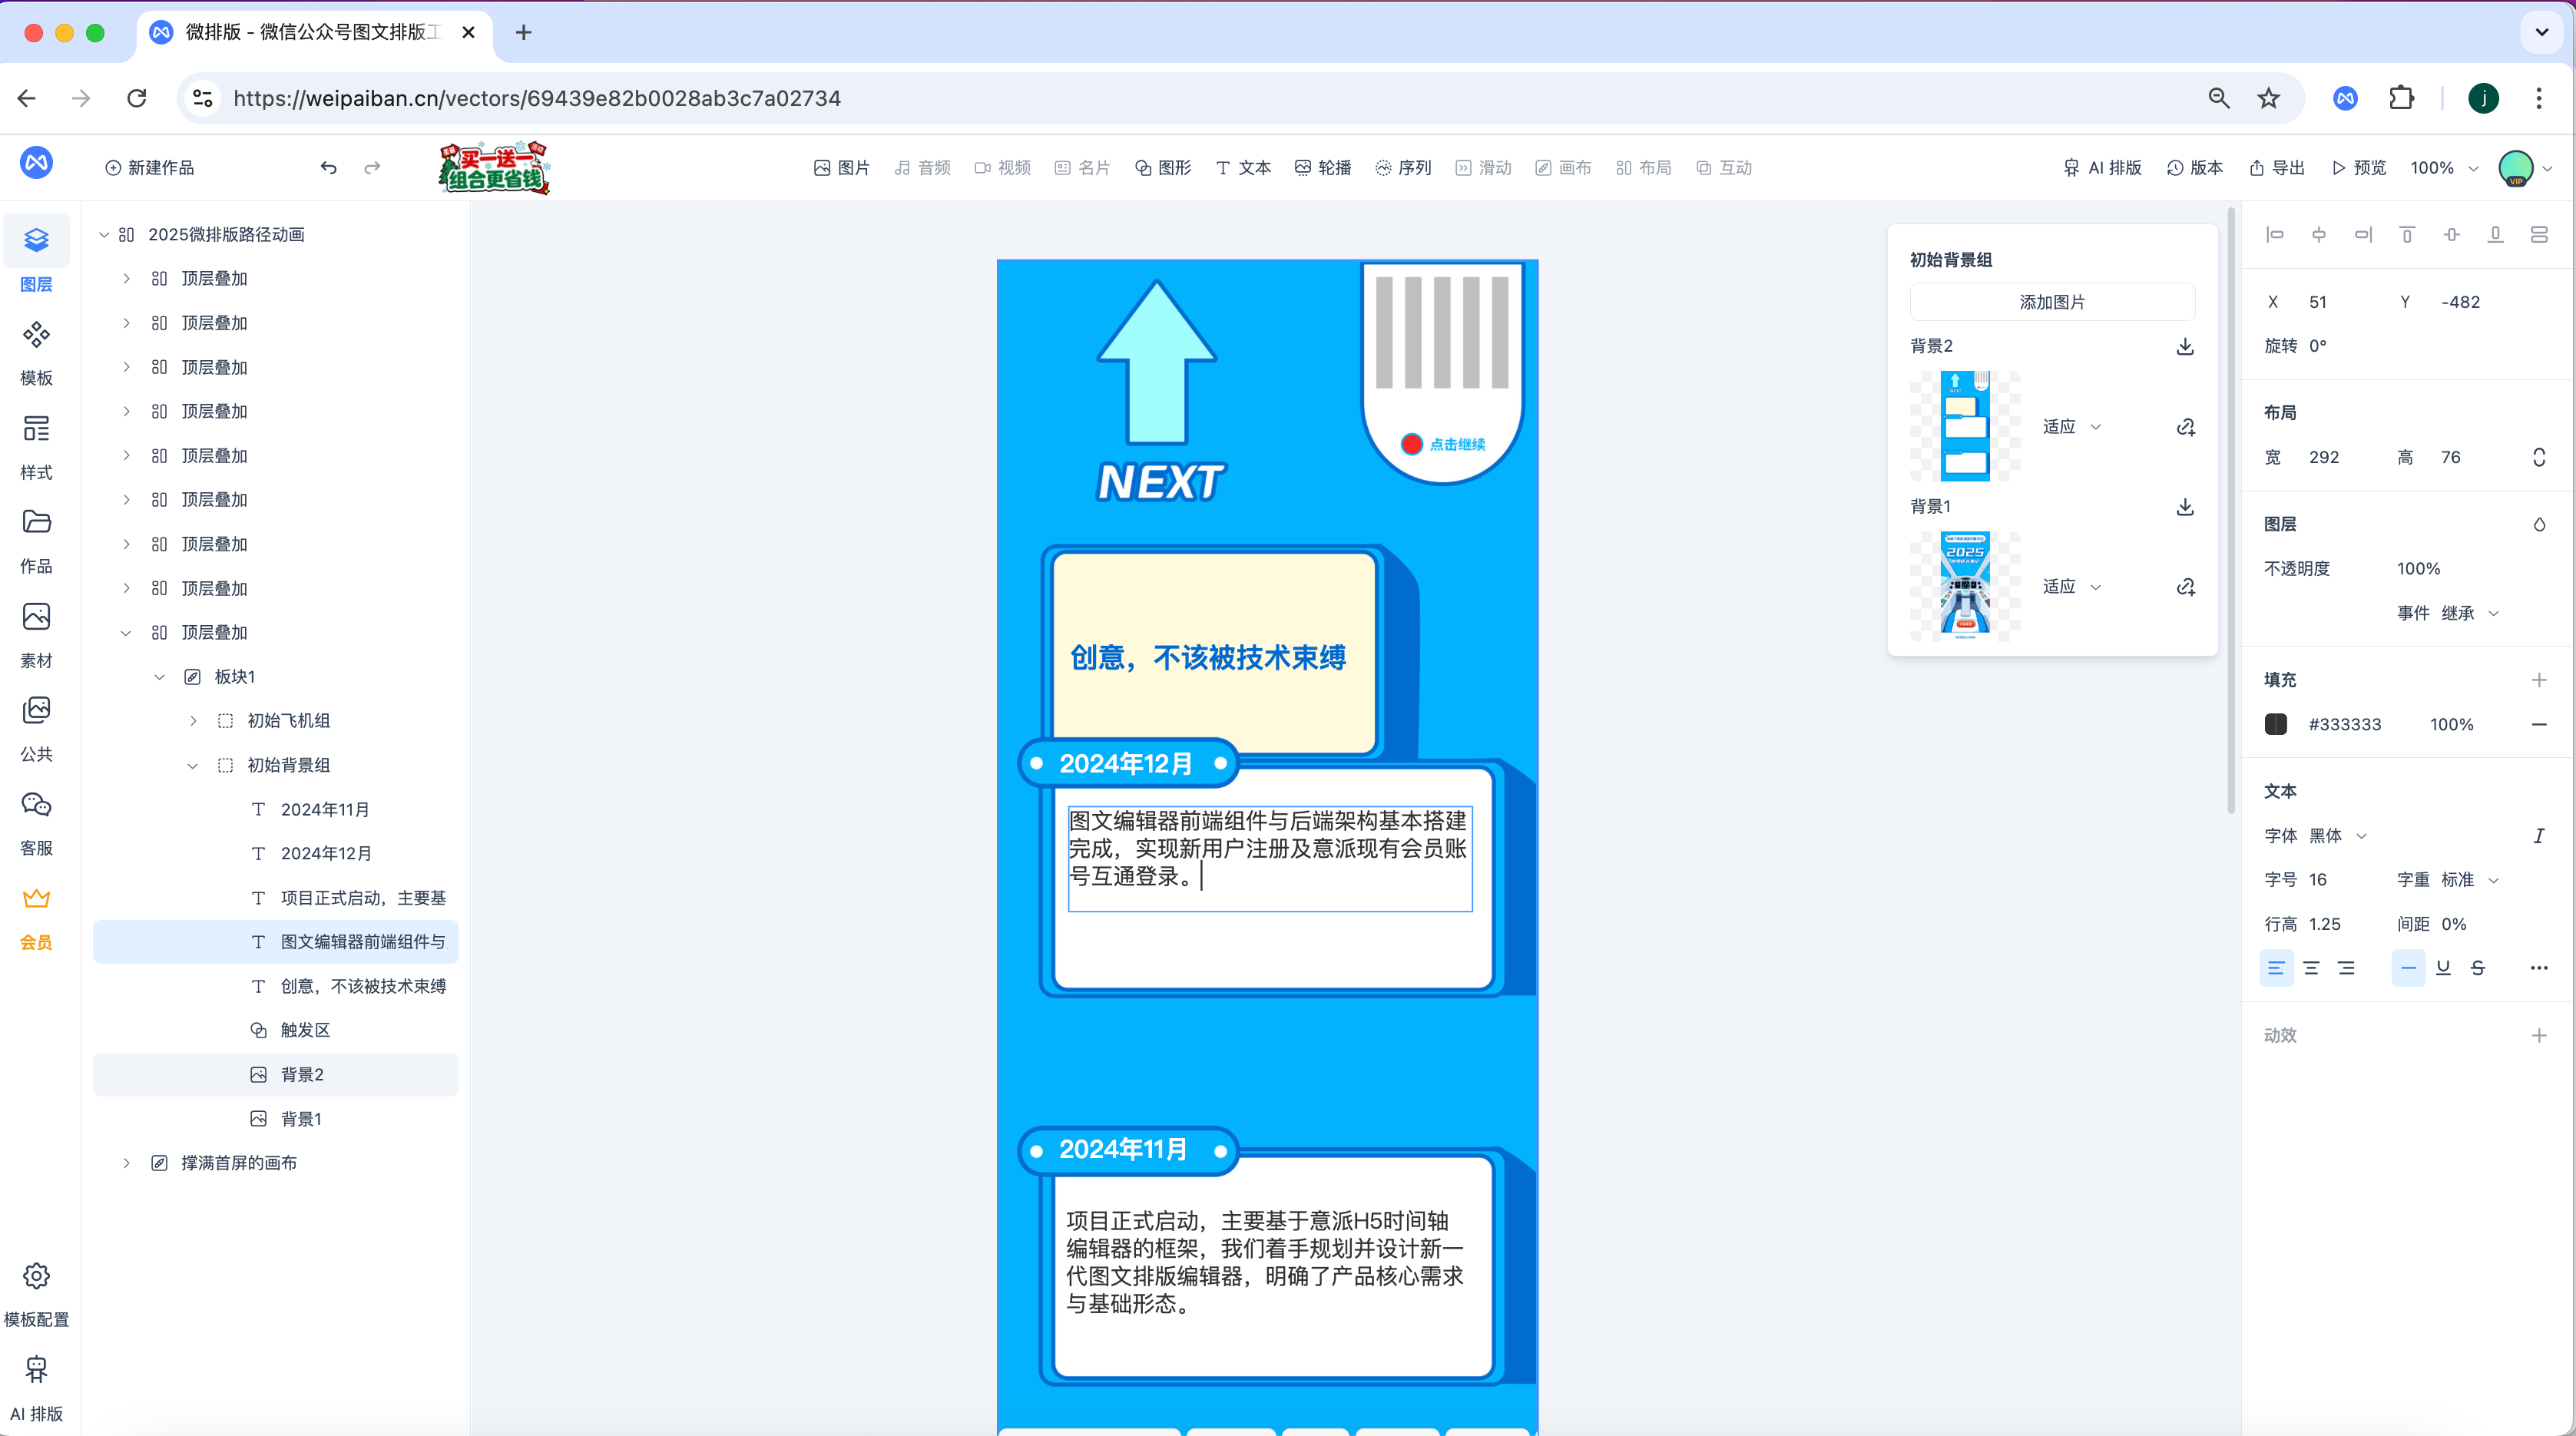
Task: Select the 触发区 layer
Action: pos(305,1030)
